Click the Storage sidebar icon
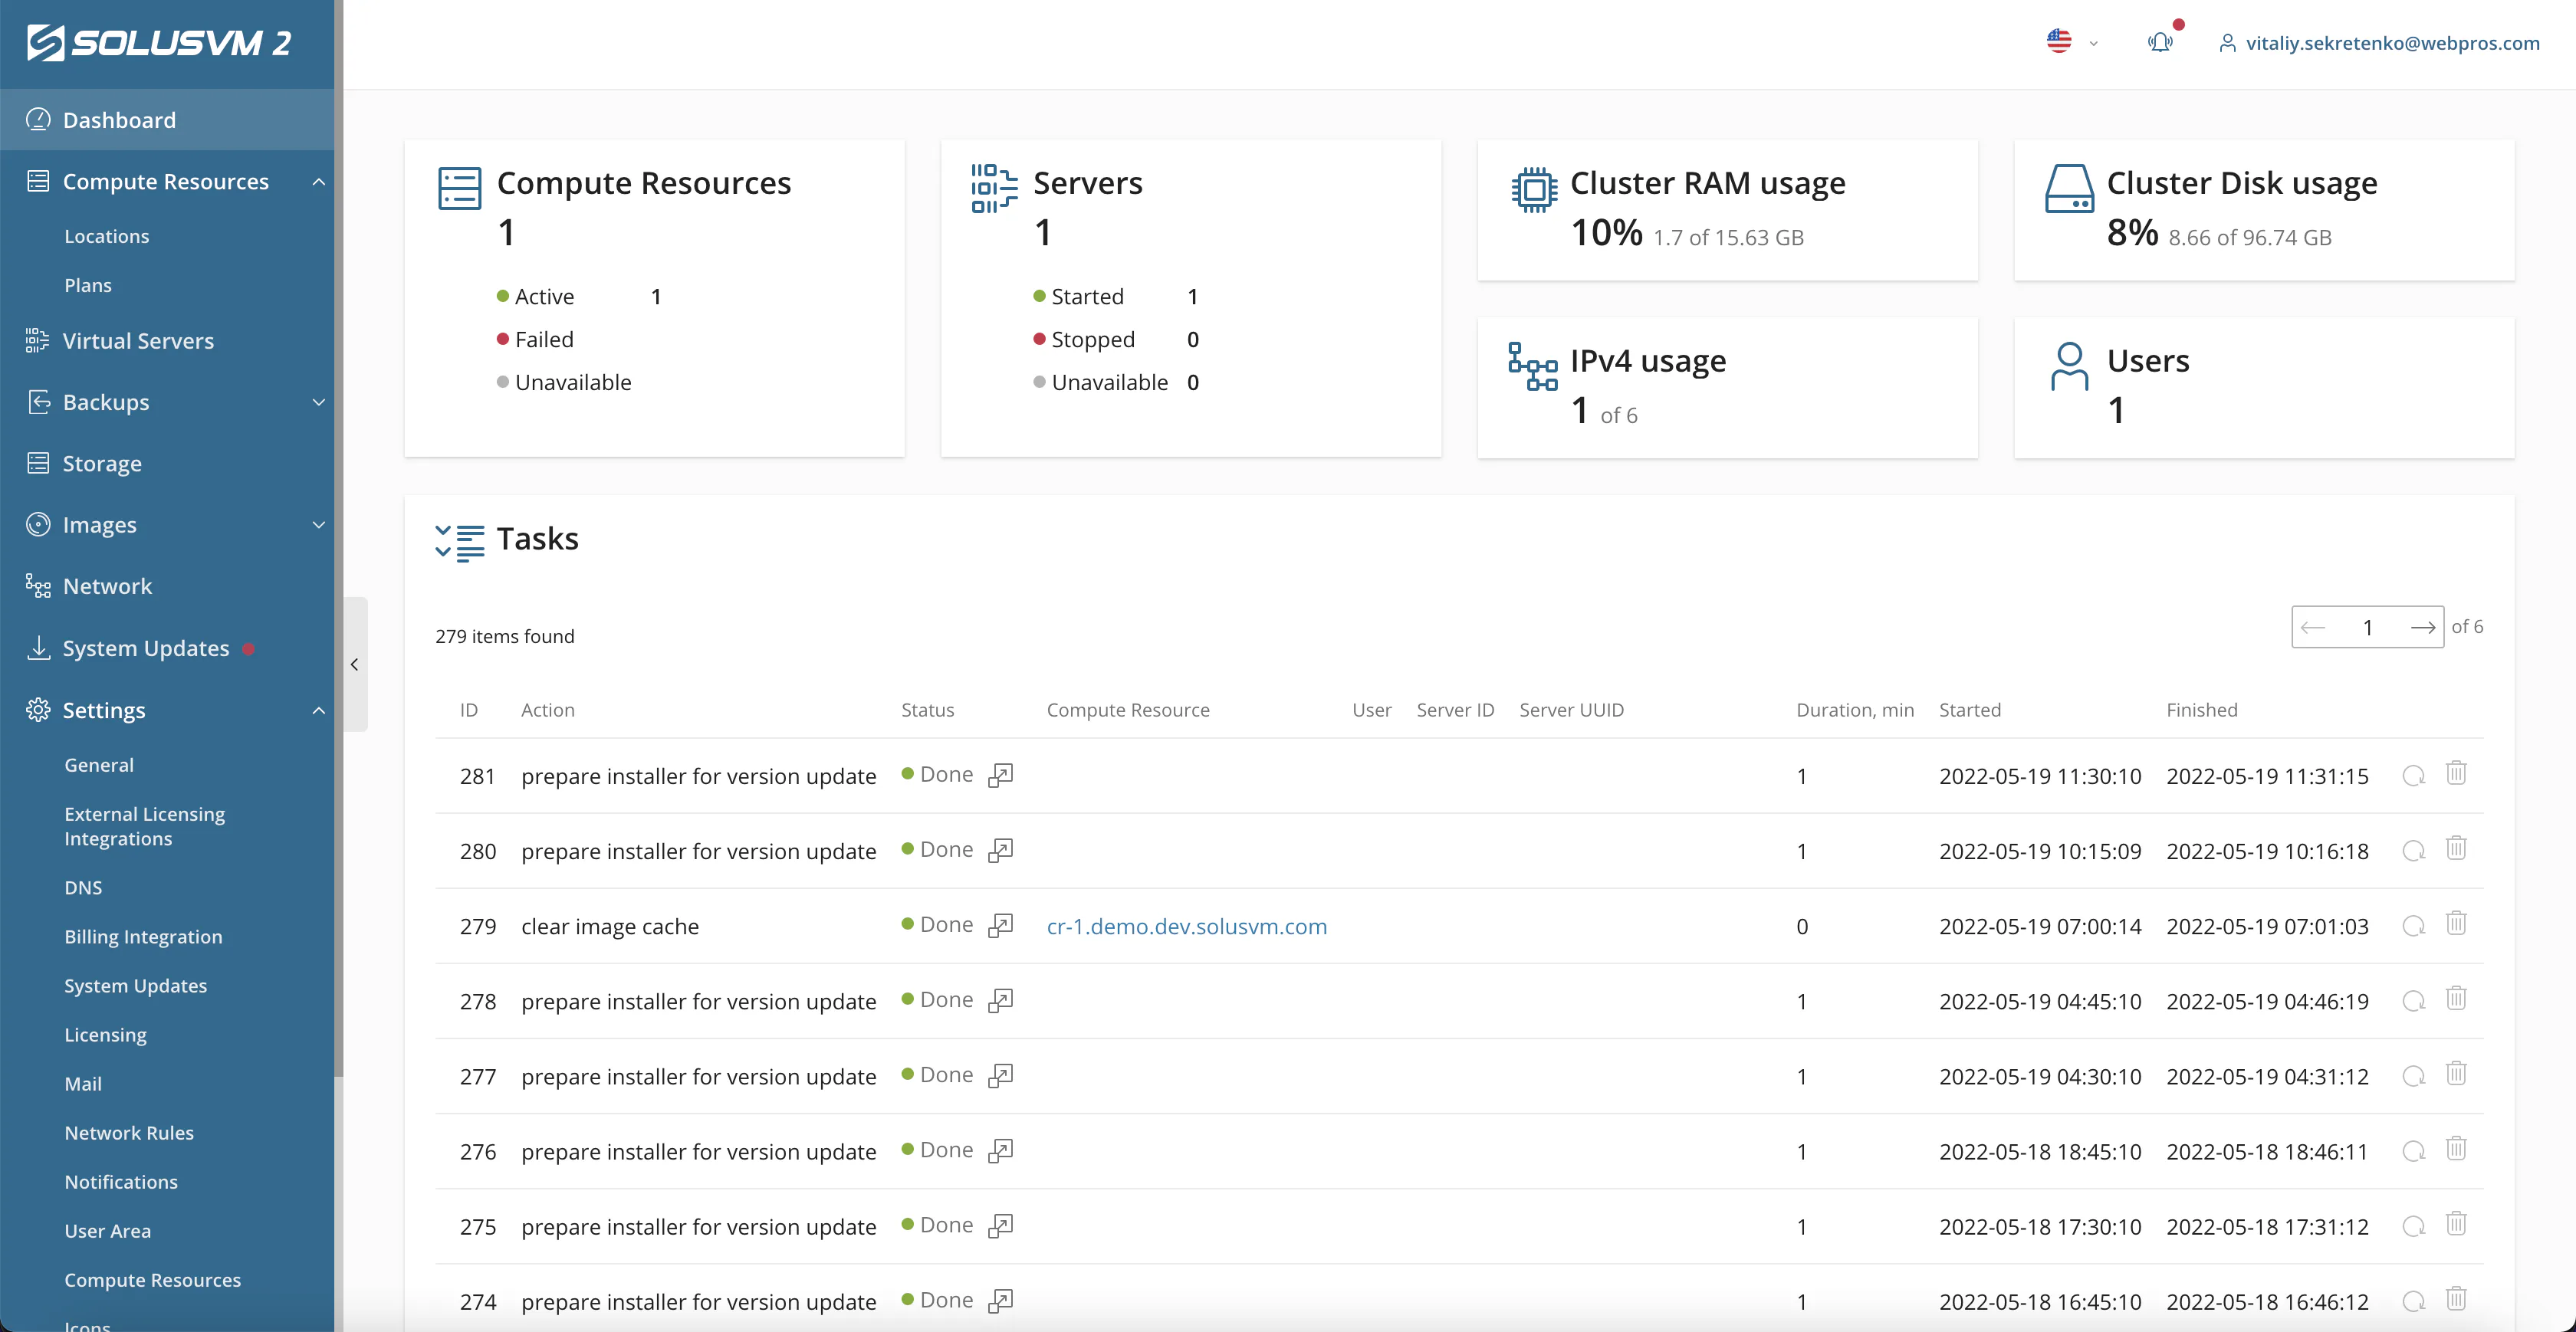 click(x=39, y=463)
